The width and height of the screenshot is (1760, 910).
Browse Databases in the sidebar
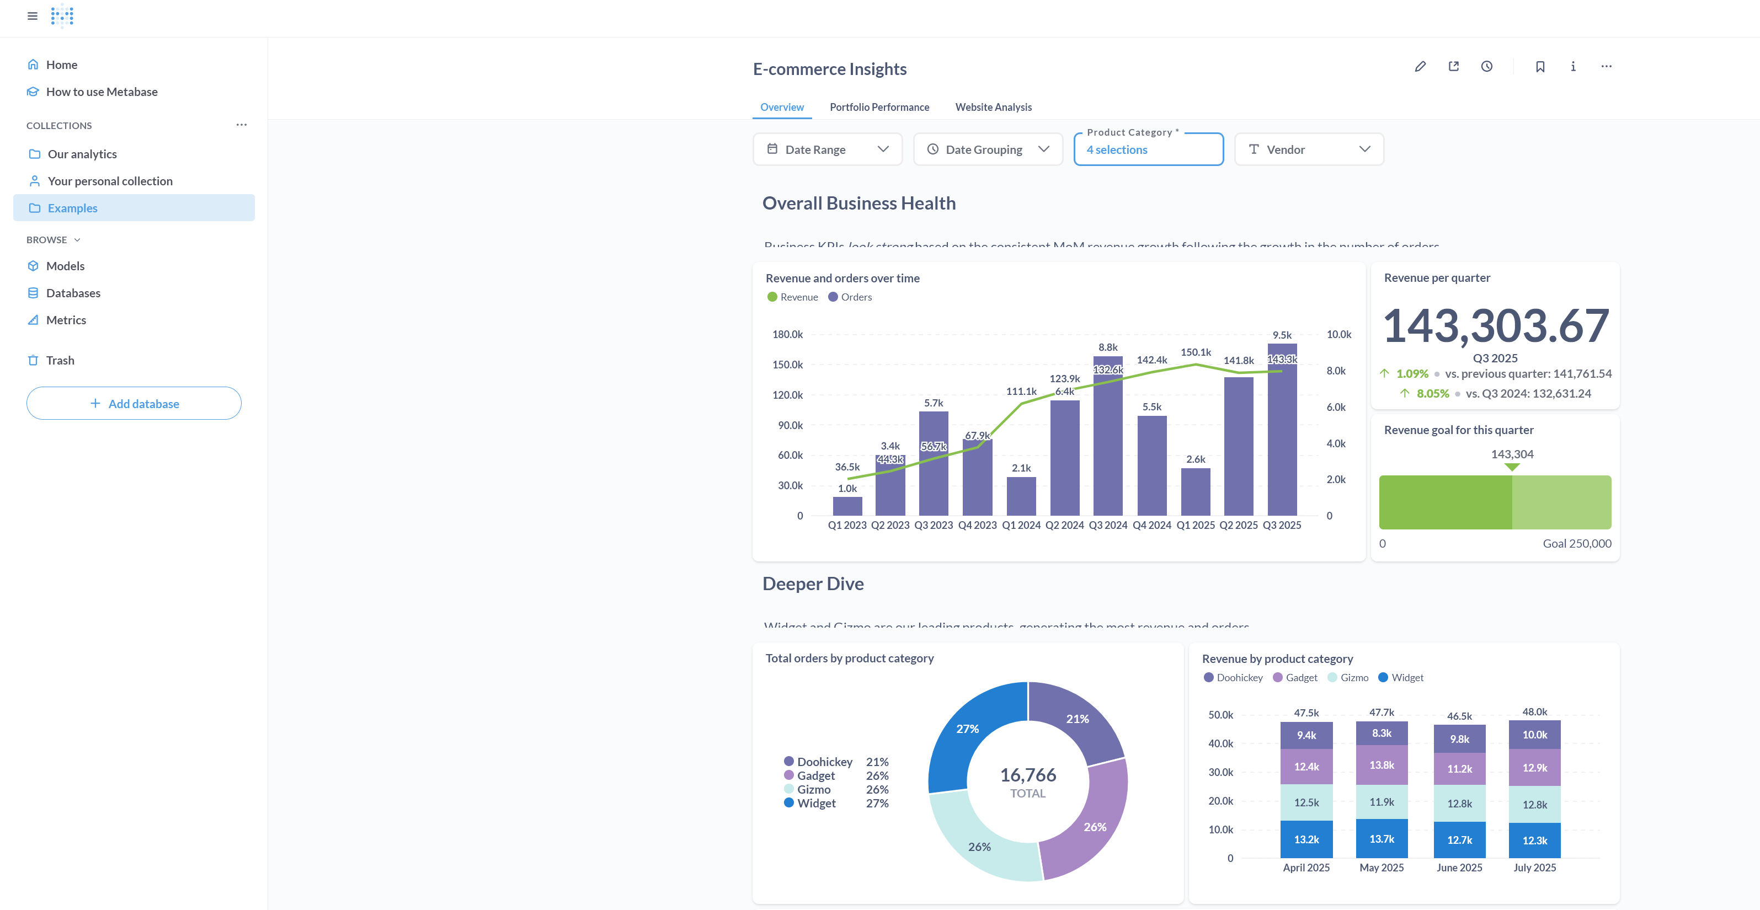click(x=134, y=292)
